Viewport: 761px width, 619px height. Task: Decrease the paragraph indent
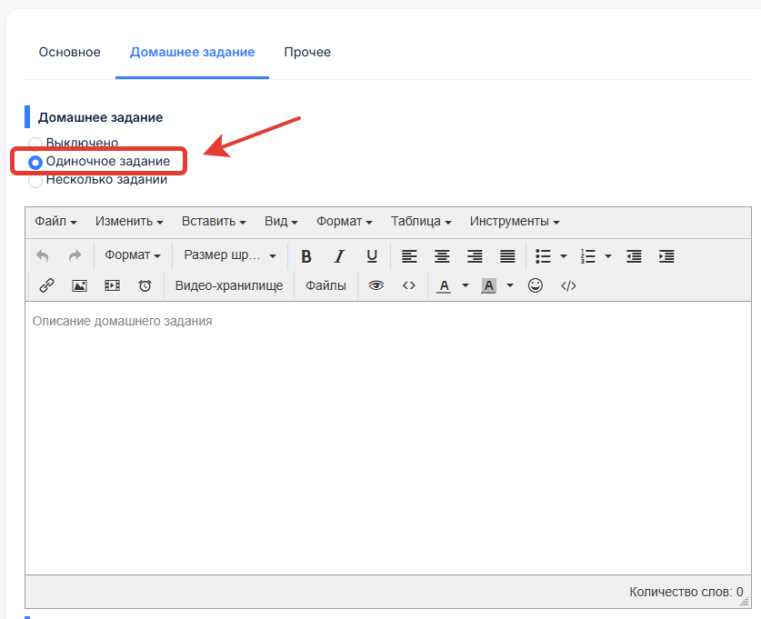(634, 255)
